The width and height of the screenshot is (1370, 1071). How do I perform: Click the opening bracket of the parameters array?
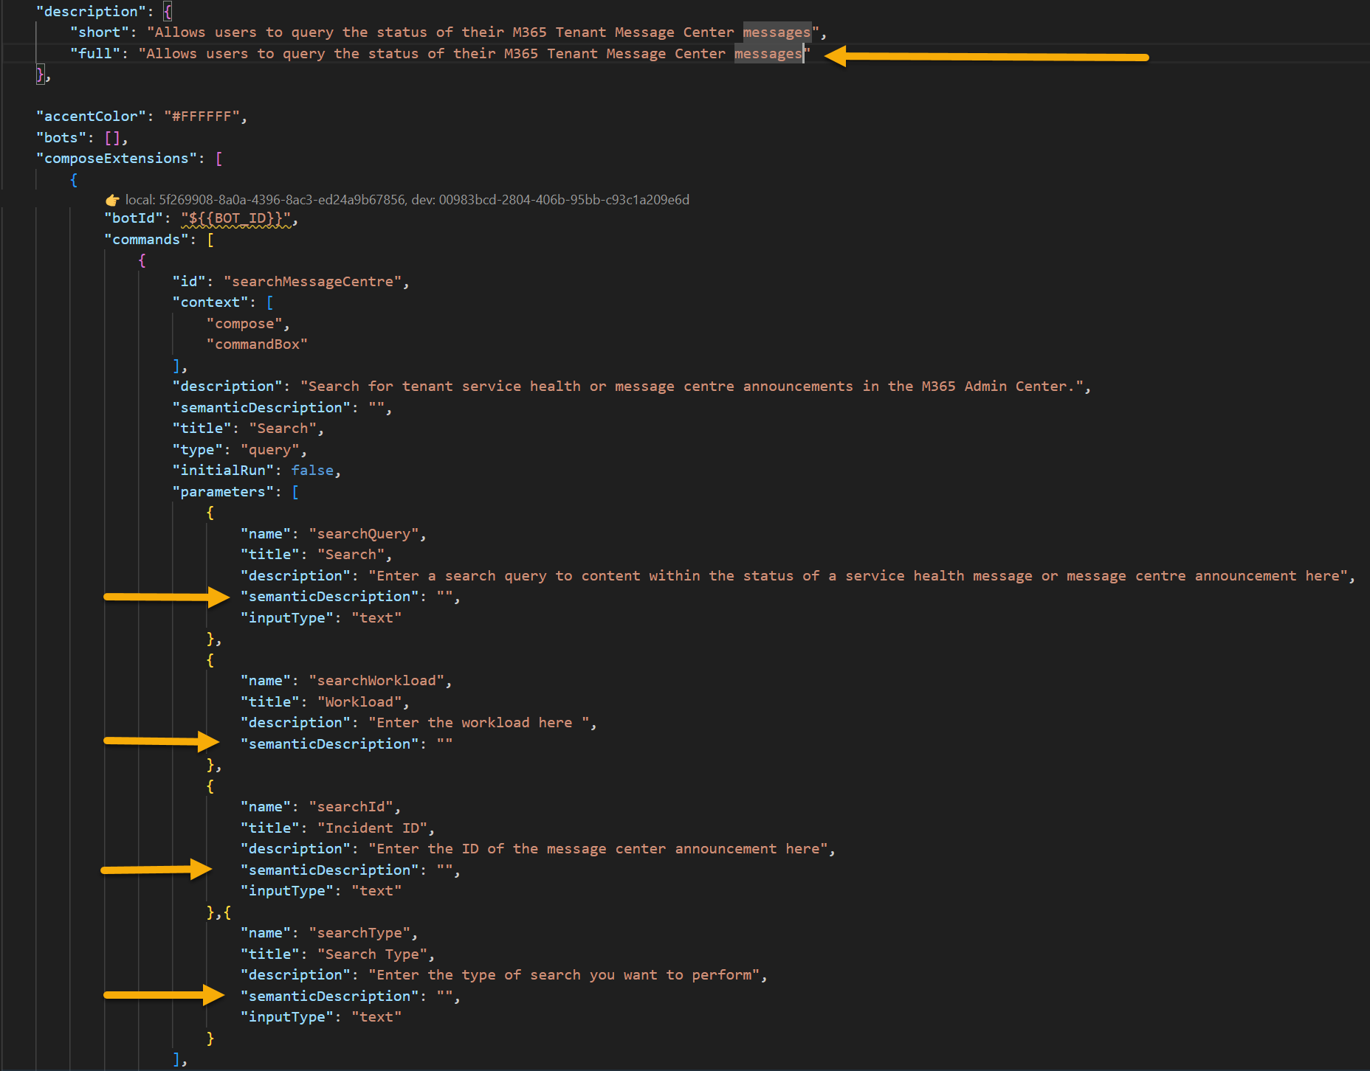[295, 492]
